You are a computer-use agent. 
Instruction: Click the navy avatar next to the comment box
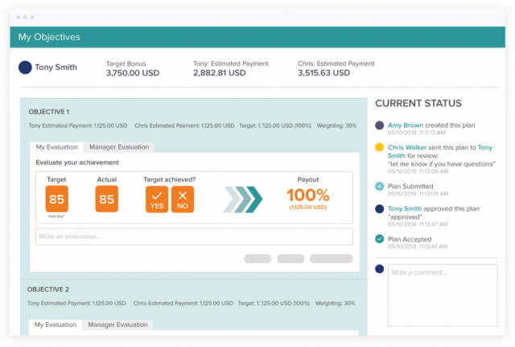pyautogui.click(x=379, y=269)
